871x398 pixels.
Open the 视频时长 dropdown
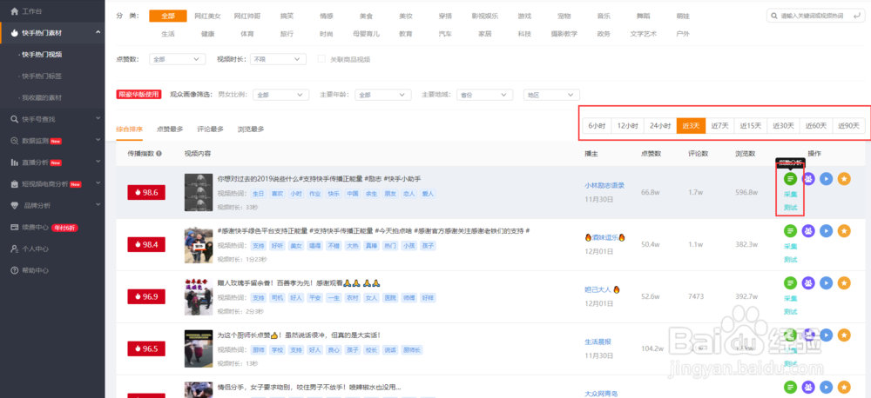pyautogui.click(x=279, y=59)
